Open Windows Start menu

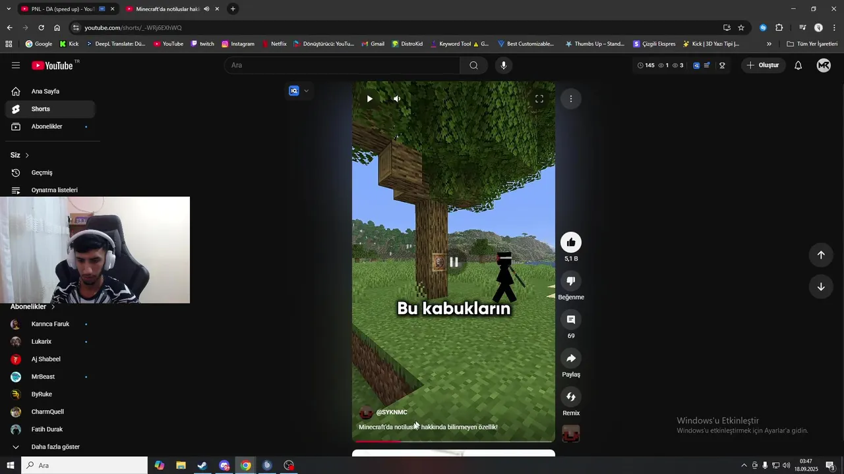pos(10,465)
